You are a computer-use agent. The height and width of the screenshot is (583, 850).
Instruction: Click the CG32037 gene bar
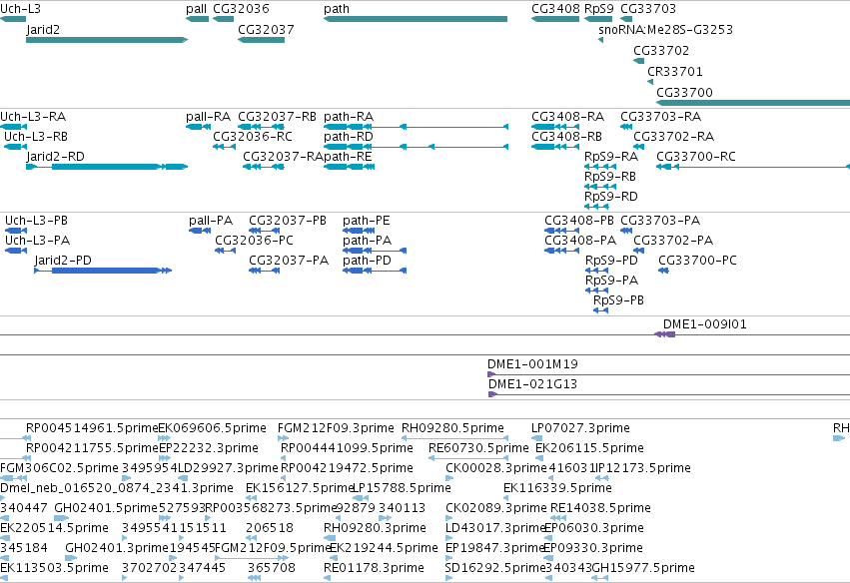coord(262,40)
